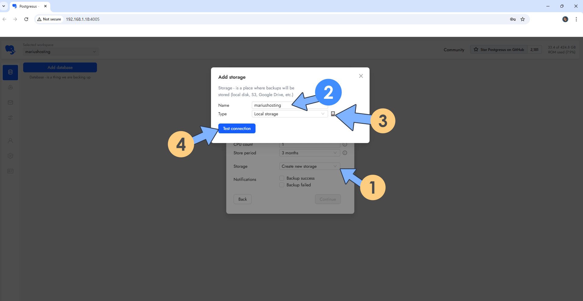Viewport: 583px width, 301px height.
Task: Click the Store period info icon
Action: (345, 153)
